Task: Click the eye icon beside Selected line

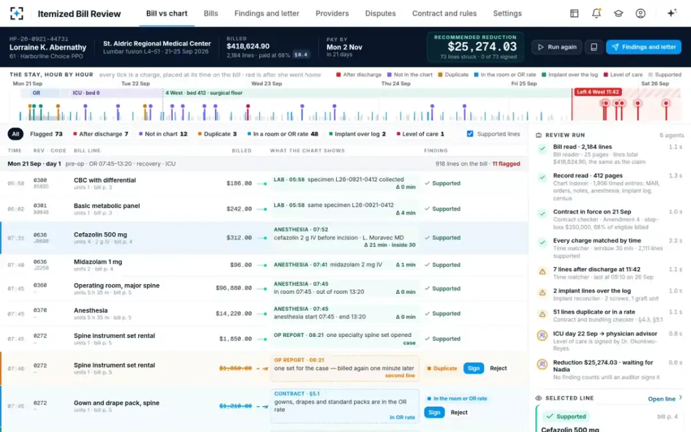Action: 538,398
